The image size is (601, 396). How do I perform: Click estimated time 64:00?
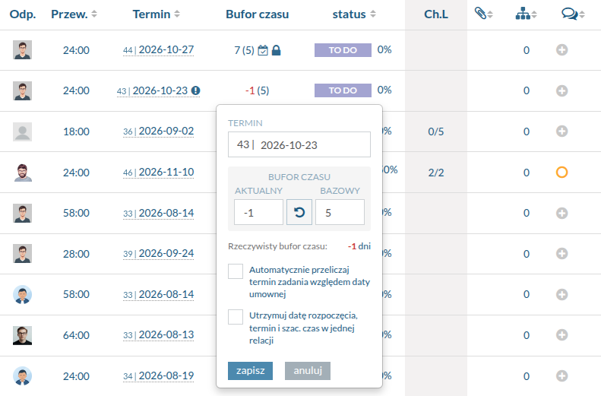[76, 335]
